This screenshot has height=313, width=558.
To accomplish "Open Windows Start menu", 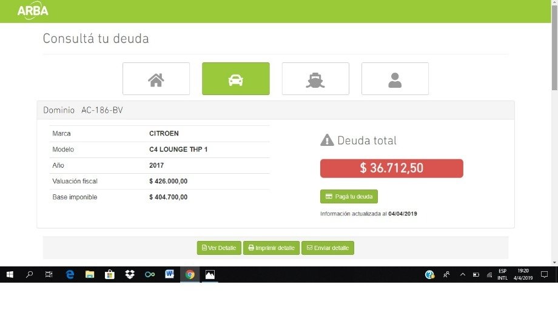I will 10,275.
